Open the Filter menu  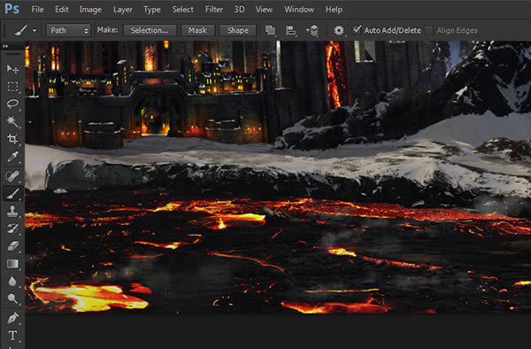[x=214, y=10]
